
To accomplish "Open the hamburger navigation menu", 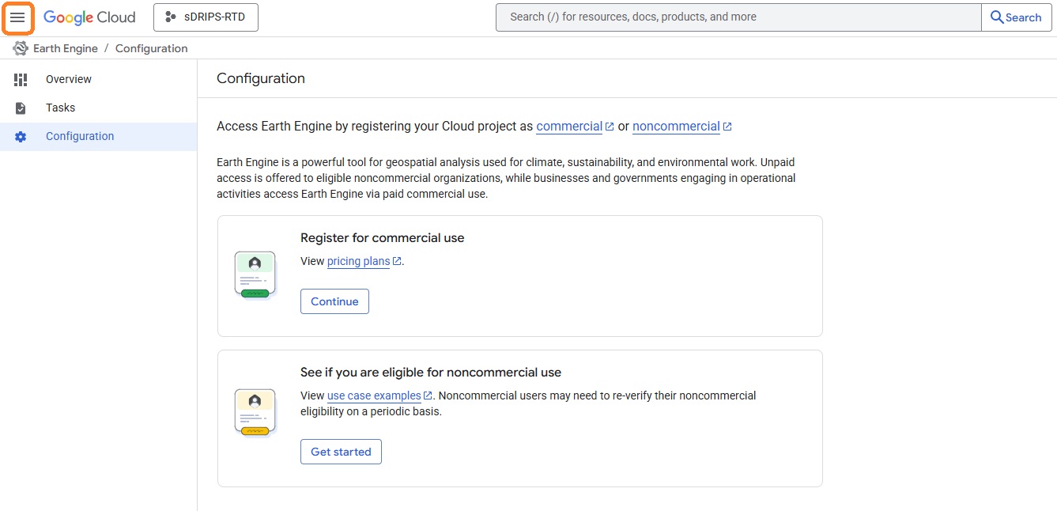I will [17, 17].
